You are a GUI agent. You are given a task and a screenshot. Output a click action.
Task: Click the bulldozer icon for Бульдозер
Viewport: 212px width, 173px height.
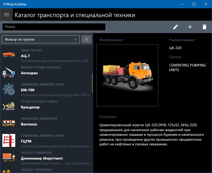pos(9,106)
